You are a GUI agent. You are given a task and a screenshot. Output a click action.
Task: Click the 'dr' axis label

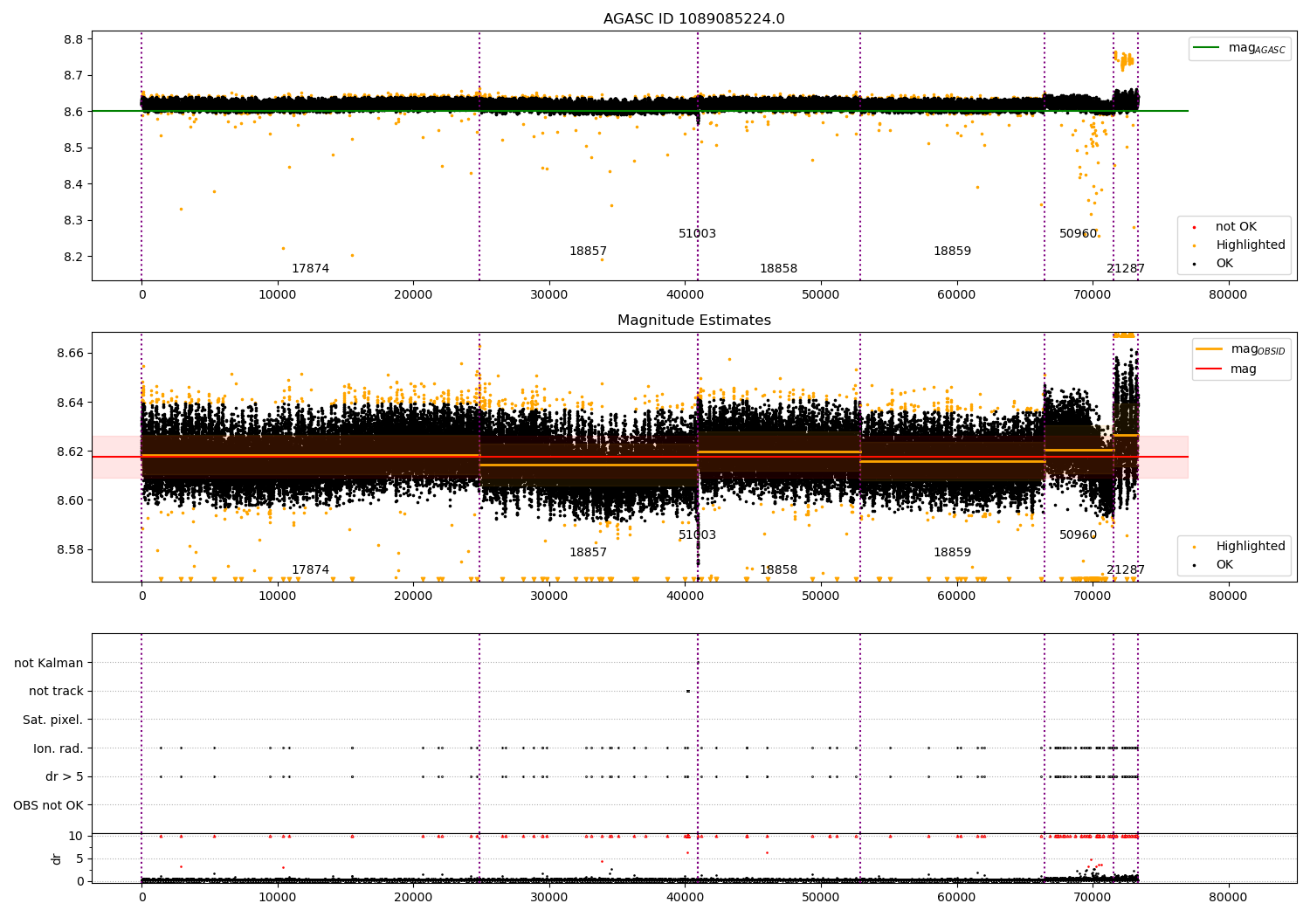57,858
